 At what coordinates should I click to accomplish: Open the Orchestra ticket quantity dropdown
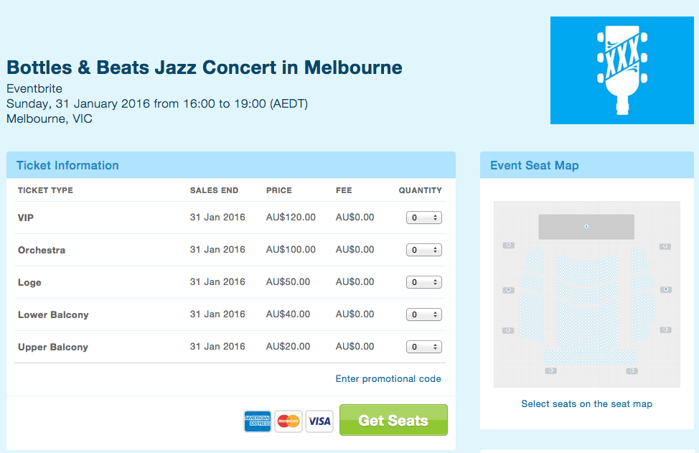click(x=424, y=250)
